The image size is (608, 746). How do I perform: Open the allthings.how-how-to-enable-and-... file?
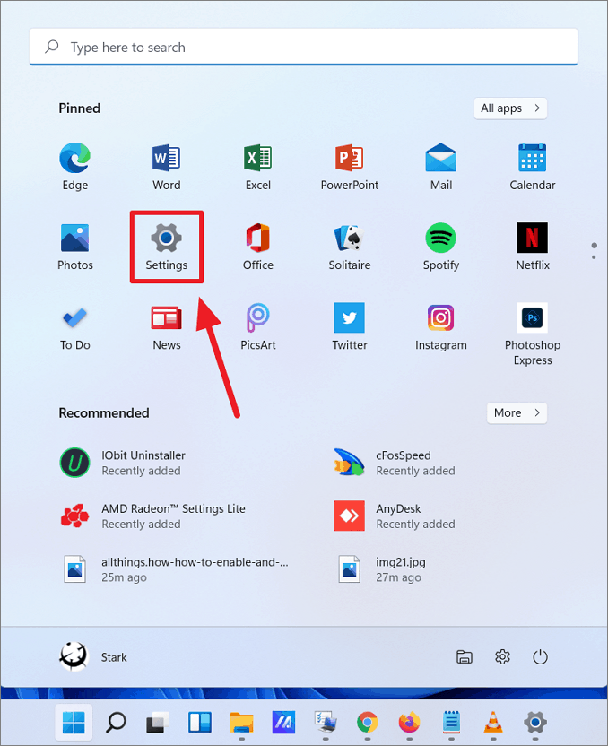coord(174,569)
